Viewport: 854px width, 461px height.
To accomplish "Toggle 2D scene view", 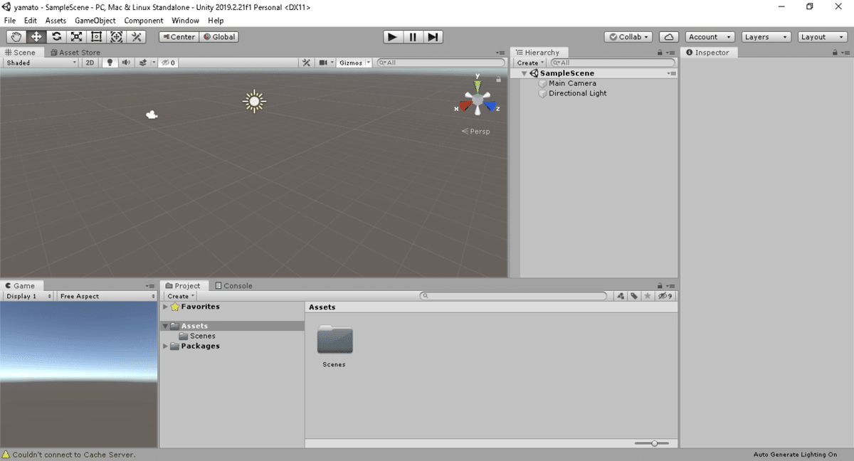I will [90, 63].
